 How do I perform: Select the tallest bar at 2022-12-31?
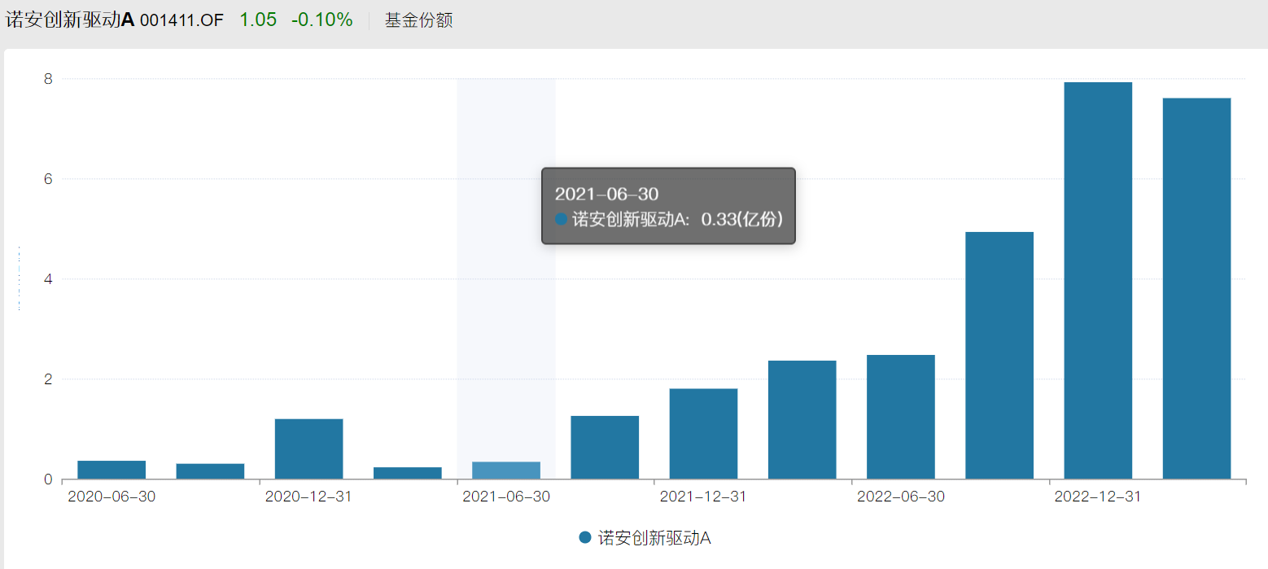(1098, 281)
